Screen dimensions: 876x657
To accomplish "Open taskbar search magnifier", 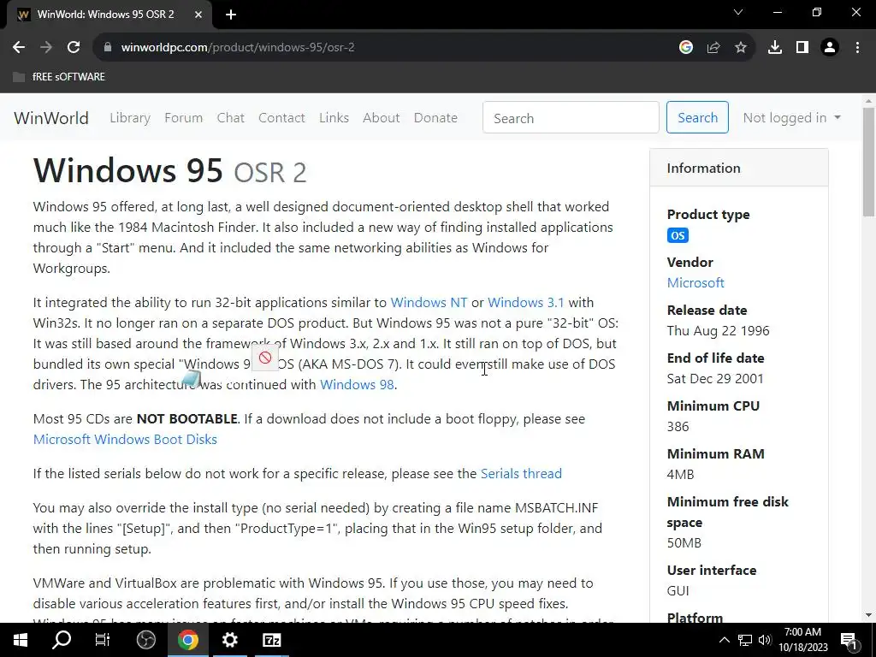I will point(62,640).
